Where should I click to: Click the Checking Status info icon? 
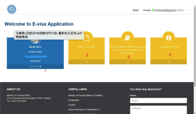pyautogui.click(x=169, y=38)
